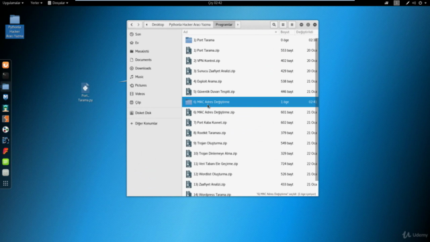
Task: Open the terminal dock icon
Action: pos(5,75)
